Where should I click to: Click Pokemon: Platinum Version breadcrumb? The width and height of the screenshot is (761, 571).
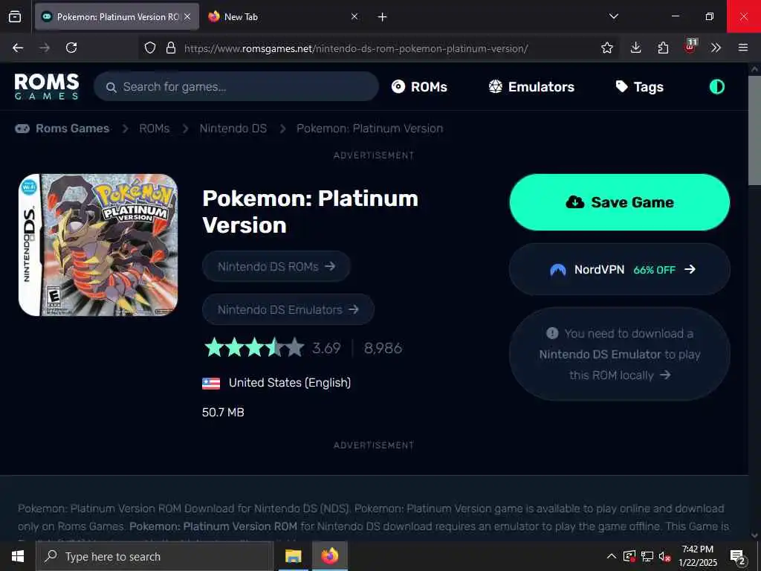coord(370,128)
